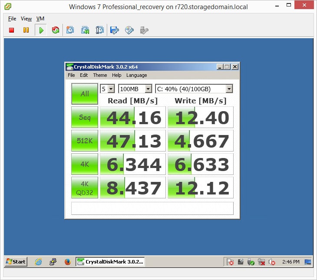Screen dimensions: 317x280
Task: Click the 512K write result 4.667
Action: (x=201, y=141)
